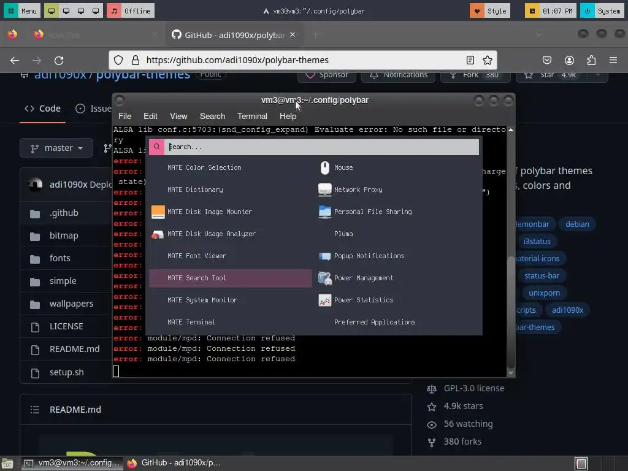Select first workspace monitor icon in polybar
Image resolution: width=628 pixels, height=471 pixels.
(x=52, y=11)
